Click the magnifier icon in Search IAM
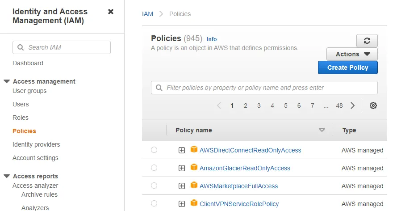 (x=21, y=47)
